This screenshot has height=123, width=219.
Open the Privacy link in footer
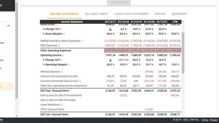click(x=214, y=120)
